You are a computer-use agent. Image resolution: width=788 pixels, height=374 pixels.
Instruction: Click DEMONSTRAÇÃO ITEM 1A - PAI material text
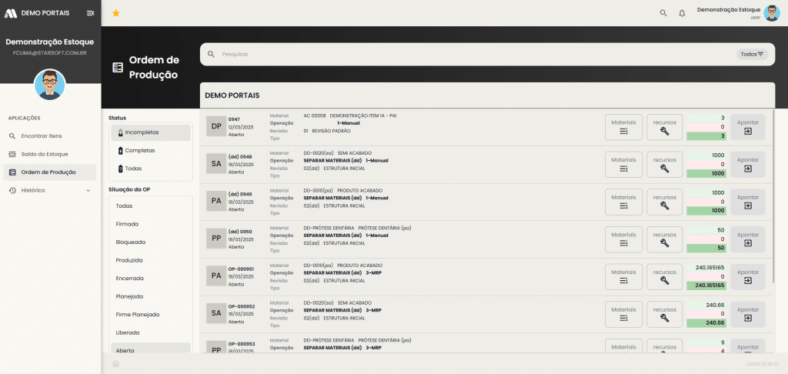(363, 115)
